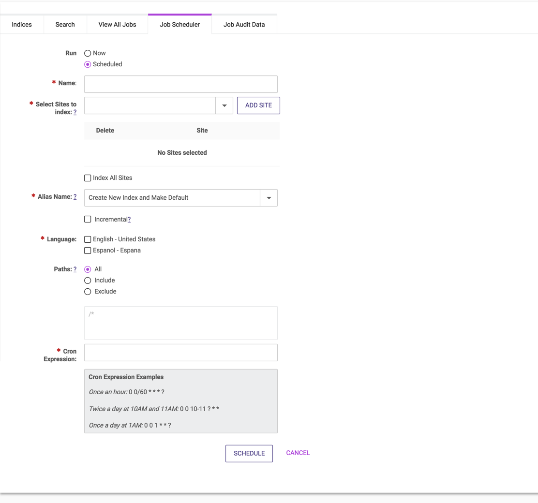
Task: Switch to the Indices tab
Action: [x=22, y=24]
